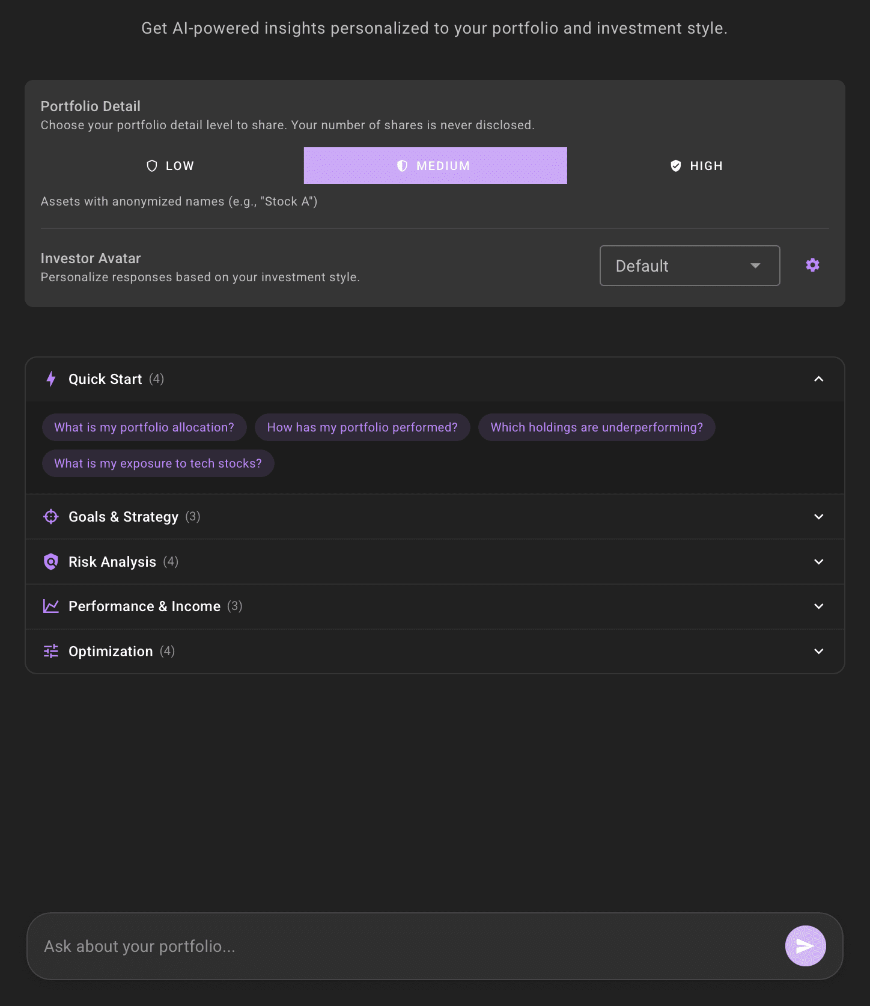Click the target icon next to Goals & Strategy

pos(50,516)
